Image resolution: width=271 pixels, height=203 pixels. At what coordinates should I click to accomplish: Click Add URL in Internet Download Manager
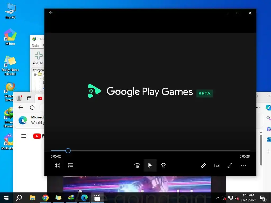pos(38,58)
